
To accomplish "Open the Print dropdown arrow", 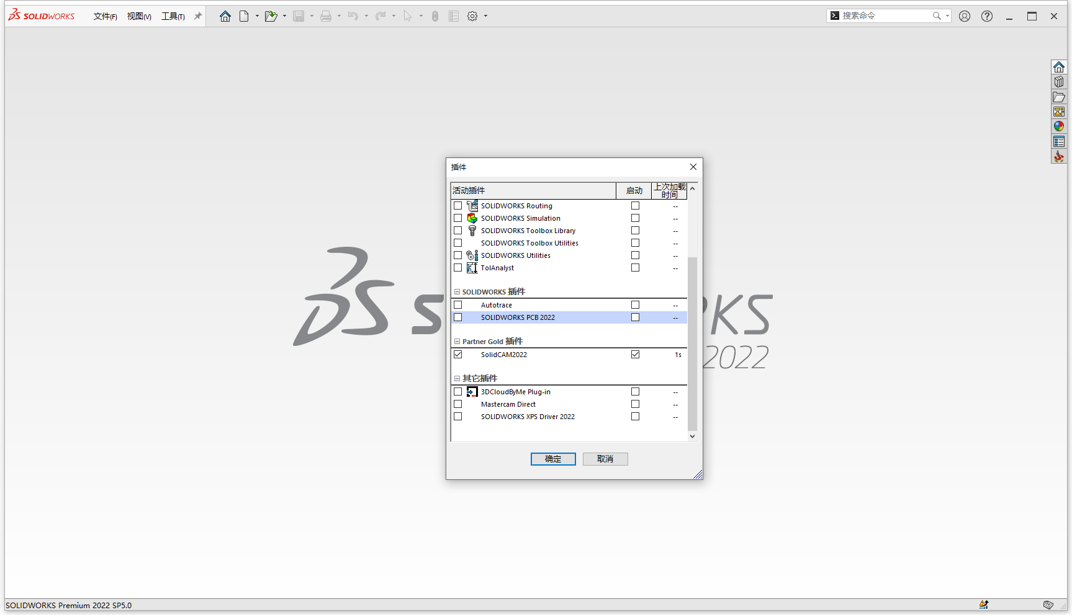I will [x=339, y=16].
